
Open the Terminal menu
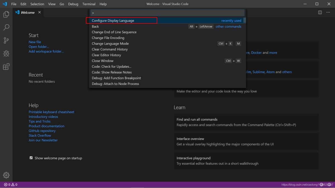pos(89,4)
